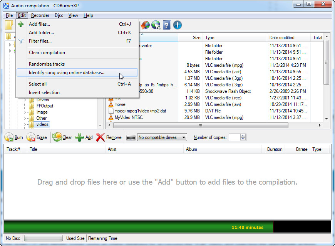335x246 pixels.
Task: Click the Bitrate column header
Action: click(x=298, y=149)
